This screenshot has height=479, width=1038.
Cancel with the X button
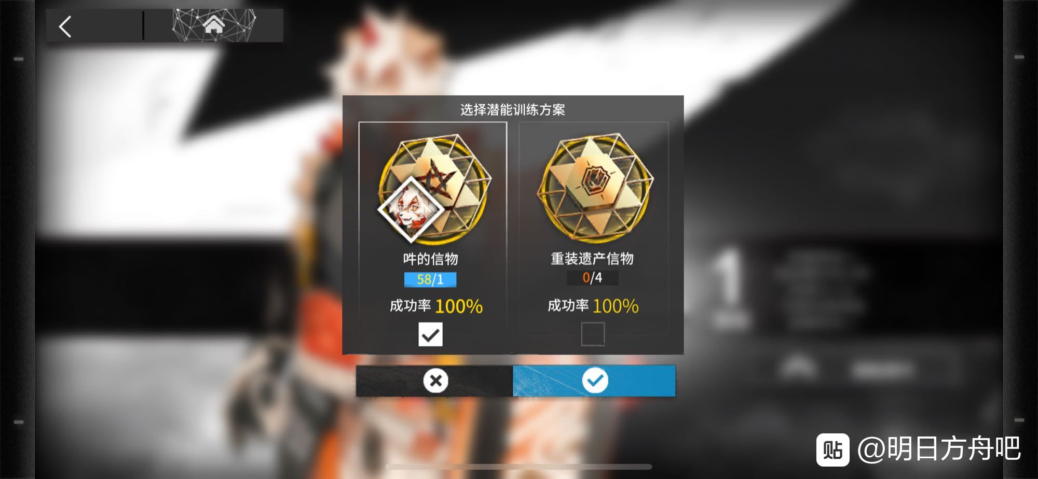(x=434, y=381)
